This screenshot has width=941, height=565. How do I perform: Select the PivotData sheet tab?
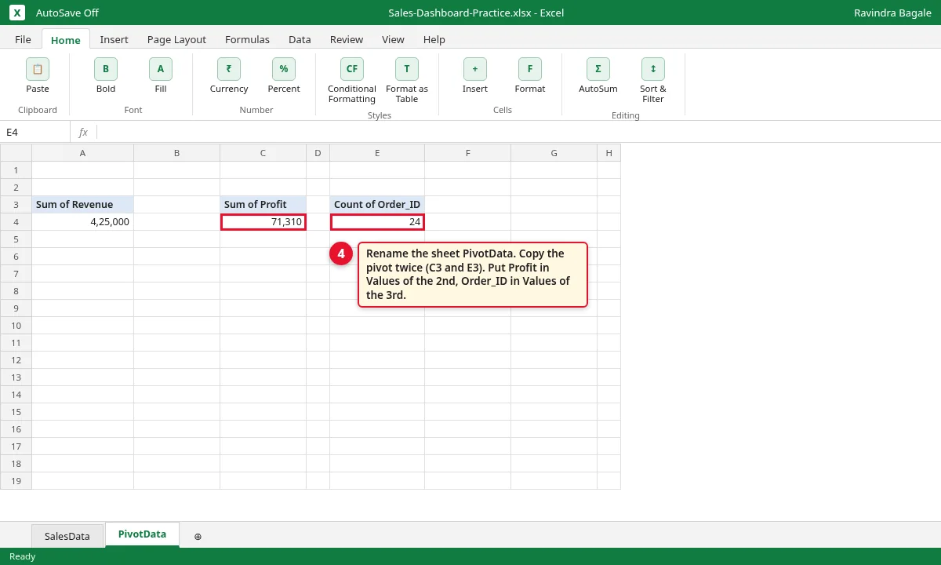(x=142, y=534)
